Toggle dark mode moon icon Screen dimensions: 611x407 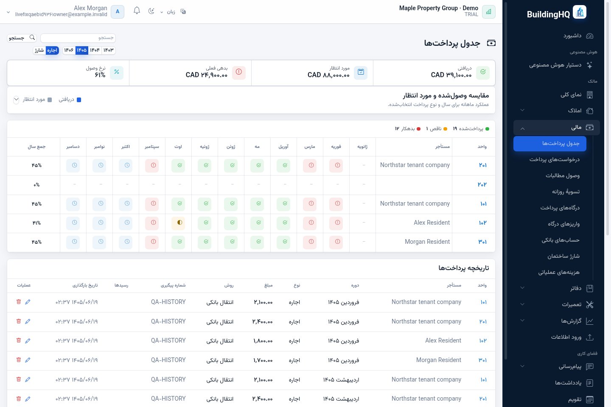coord(151,11)
